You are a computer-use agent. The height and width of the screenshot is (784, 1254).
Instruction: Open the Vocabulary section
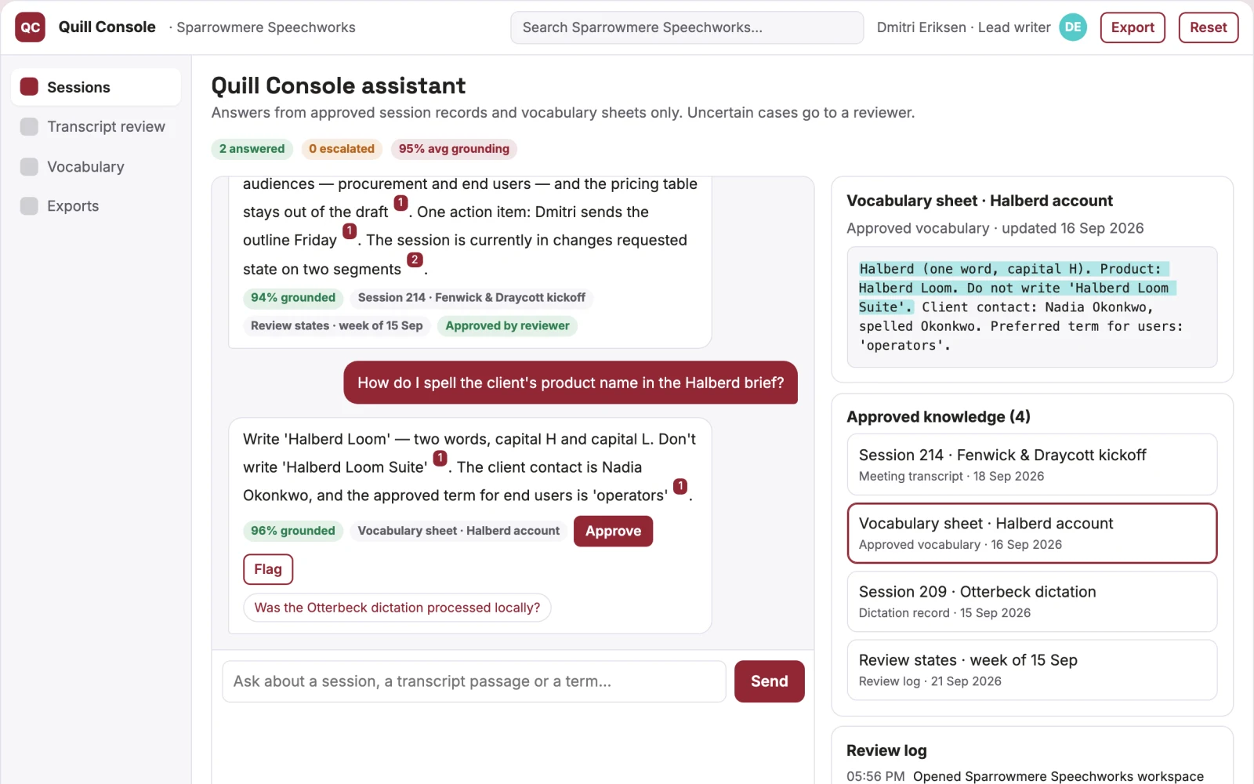coord(96,167)
